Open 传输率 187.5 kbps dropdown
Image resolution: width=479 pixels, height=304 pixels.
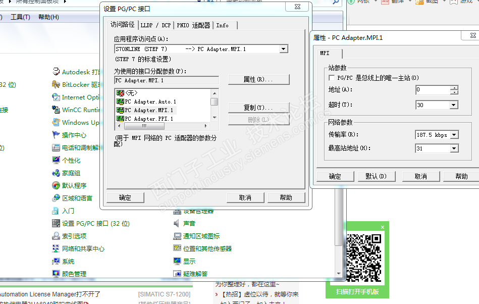[x=454, y=135]
